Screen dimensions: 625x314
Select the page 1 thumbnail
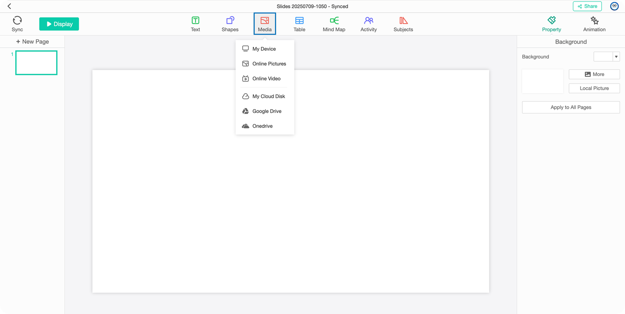pyautogui.click(x=36, y=63)
